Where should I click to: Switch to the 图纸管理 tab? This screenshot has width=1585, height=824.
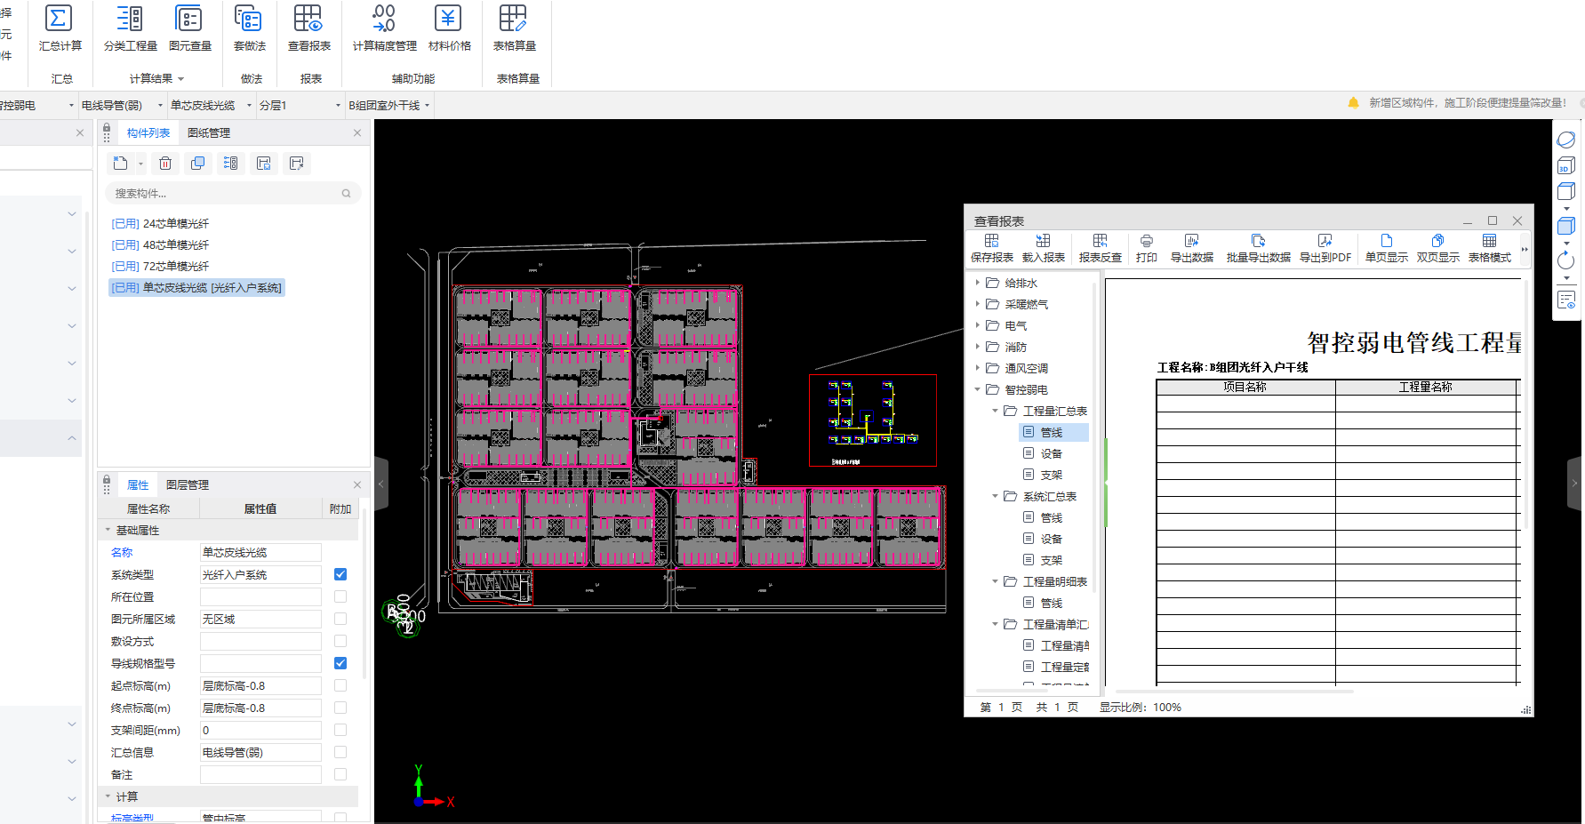[x=209, y=133]
